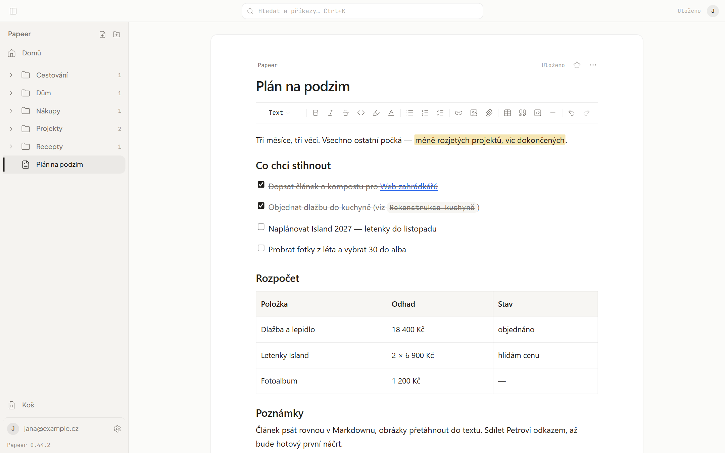Viewport: 725px width, 453px height.
Task: Uncheck the 'Objednat dlažbu do kuchyně' task
Action: [x=261, y=206]
